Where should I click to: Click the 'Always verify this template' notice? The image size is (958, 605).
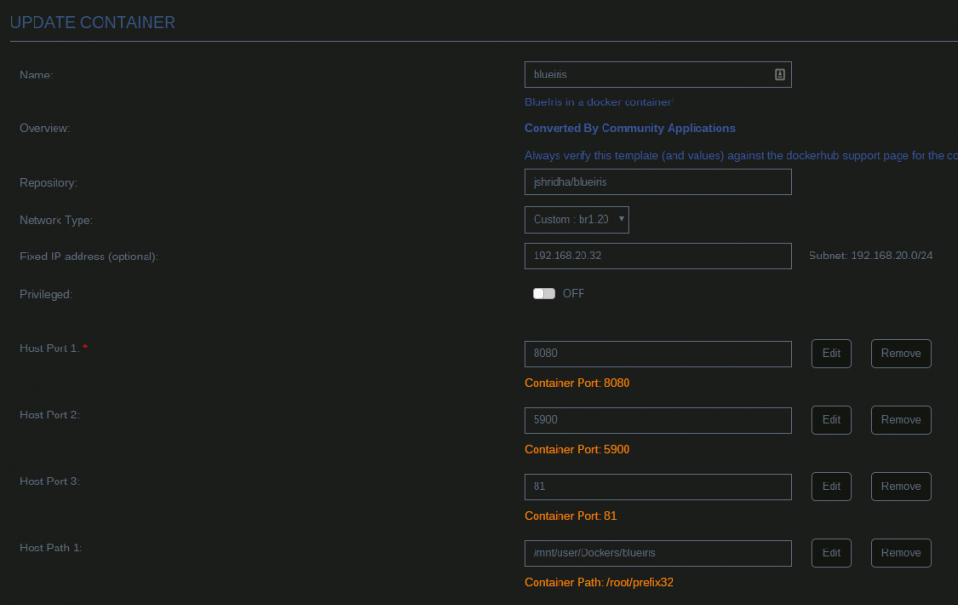coord(741,156)
